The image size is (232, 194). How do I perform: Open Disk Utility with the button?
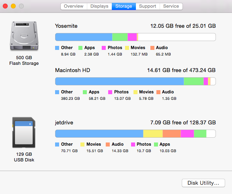(x=203, y=183)
